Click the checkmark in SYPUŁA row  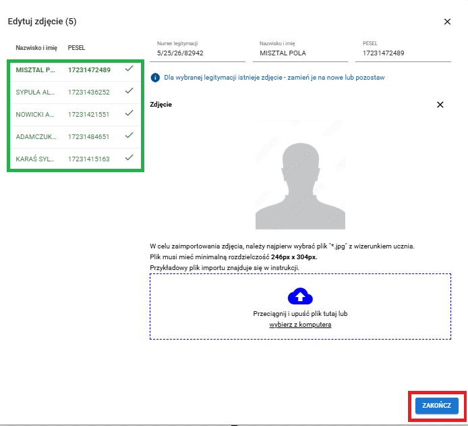coord(129,91)
